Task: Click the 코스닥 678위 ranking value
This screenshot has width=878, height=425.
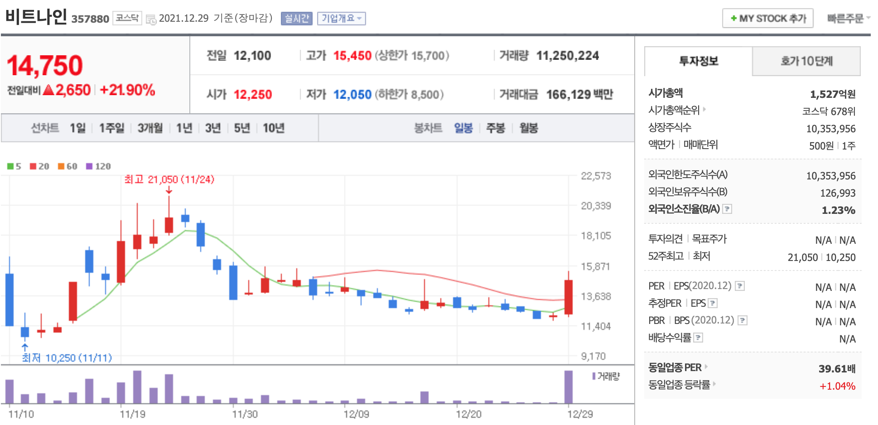Action: tap(829, 111)
